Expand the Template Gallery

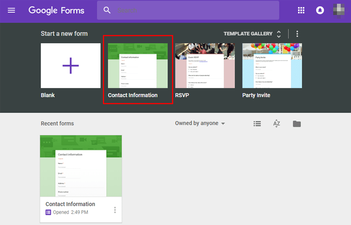252,34
